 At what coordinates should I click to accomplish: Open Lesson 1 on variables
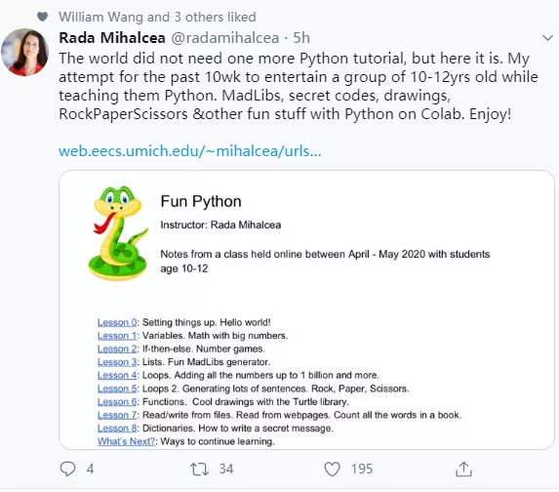[117, 336]
